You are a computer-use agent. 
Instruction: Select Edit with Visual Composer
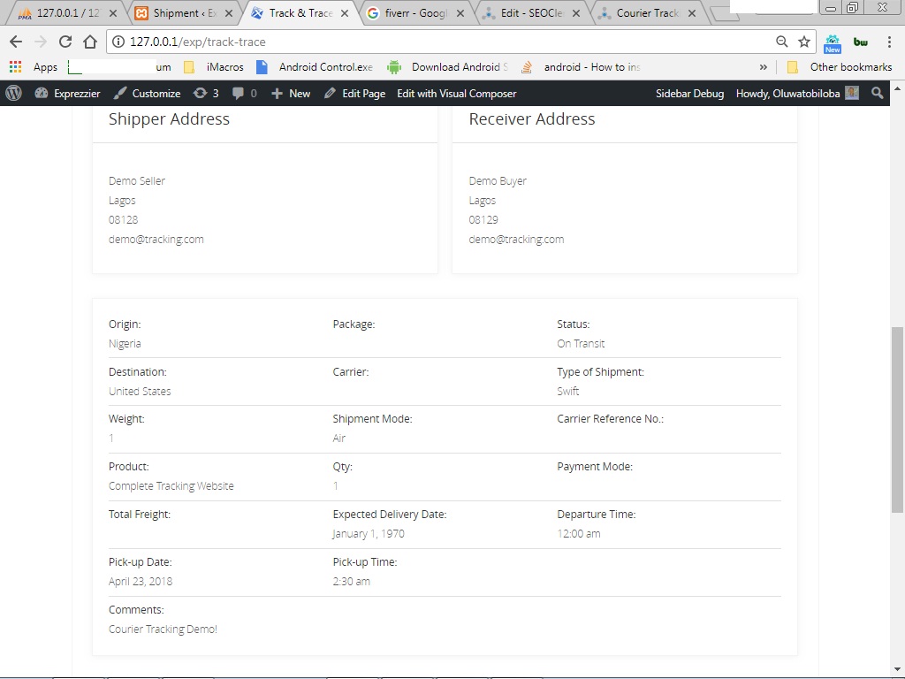tap(457, 93)
